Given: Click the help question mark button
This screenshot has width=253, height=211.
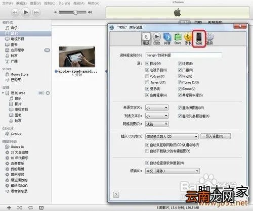Looking at the screenshot, I should pyautogui.click(x=116, y=195).
